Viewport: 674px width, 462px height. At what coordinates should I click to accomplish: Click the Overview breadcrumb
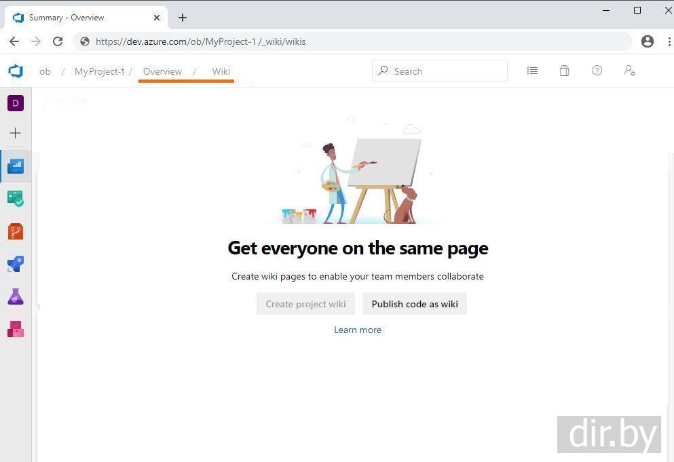pyautogui.click(x=162, y=71)
